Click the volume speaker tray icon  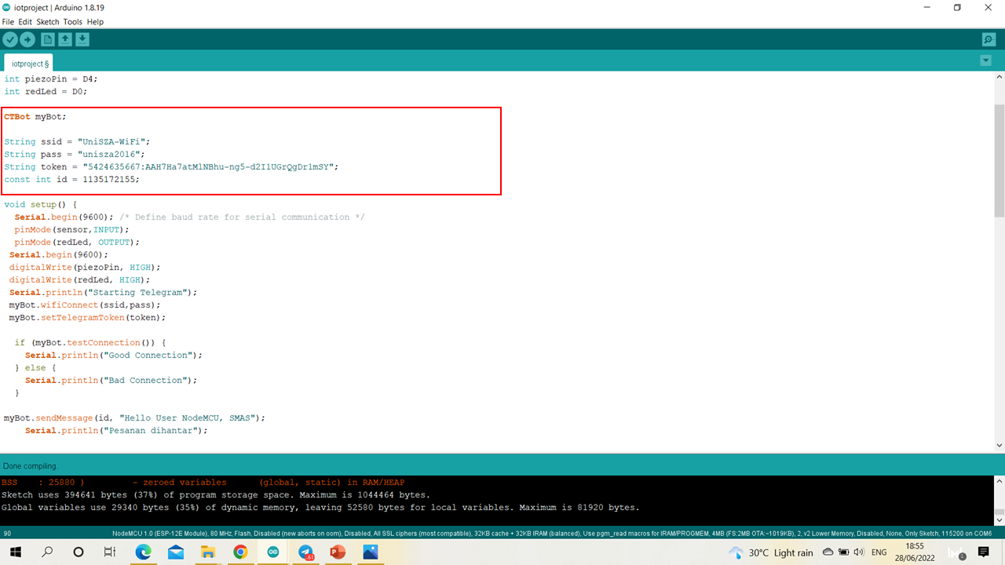click(858, 552)
